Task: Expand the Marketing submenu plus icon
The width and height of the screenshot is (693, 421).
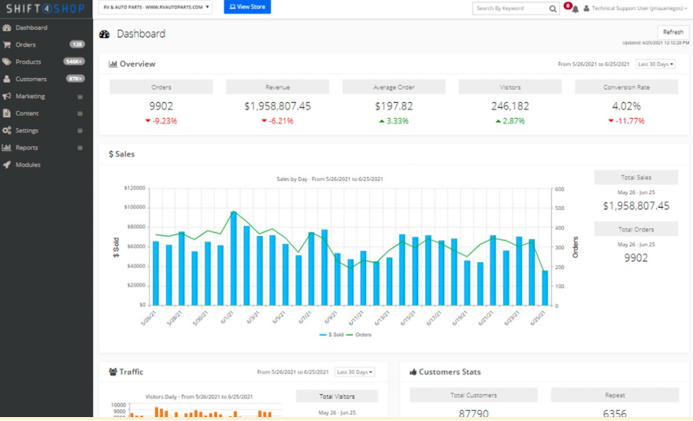Action: tap(80, 97)
